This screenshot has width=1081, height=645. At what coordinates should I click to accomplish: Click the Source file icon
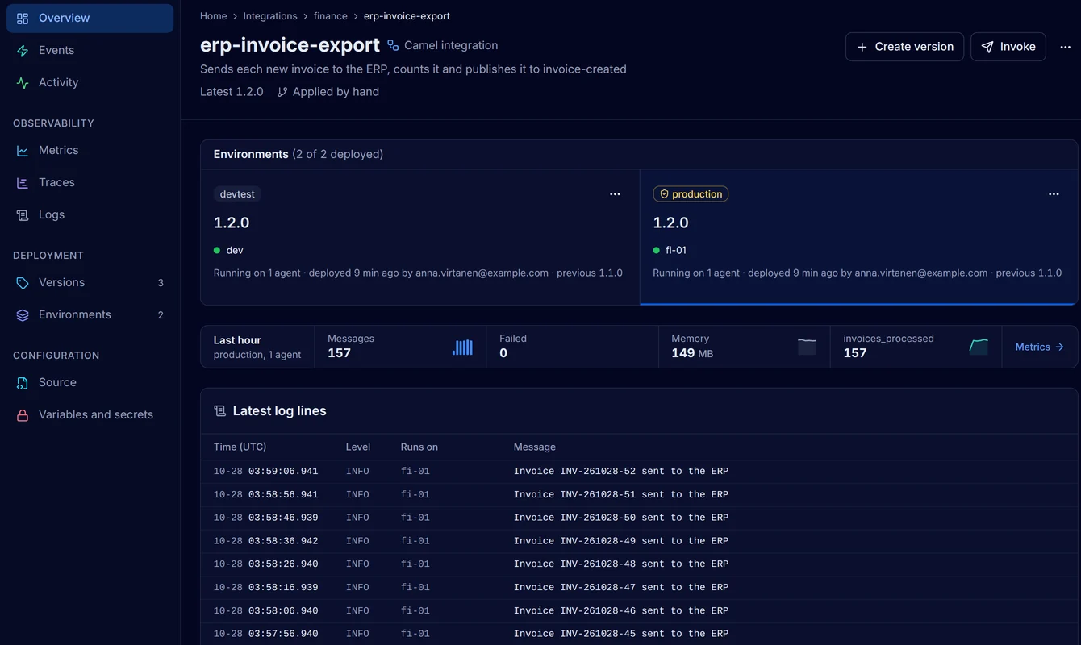point(23,382)
